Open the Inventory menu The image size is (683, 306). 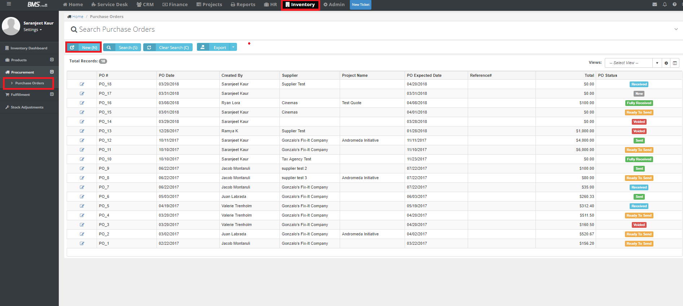(300, 5)
